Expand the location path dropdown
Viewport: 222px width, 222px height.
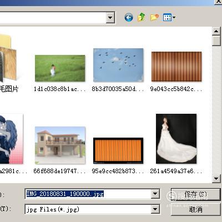coord(110,18)
